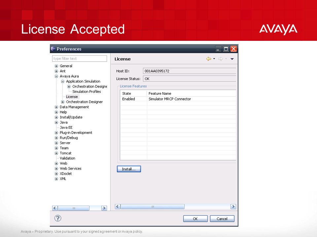317x237 pixels.
Task: Collapse the Avaya Aura tree node
Action: click(x=56, y=76)
